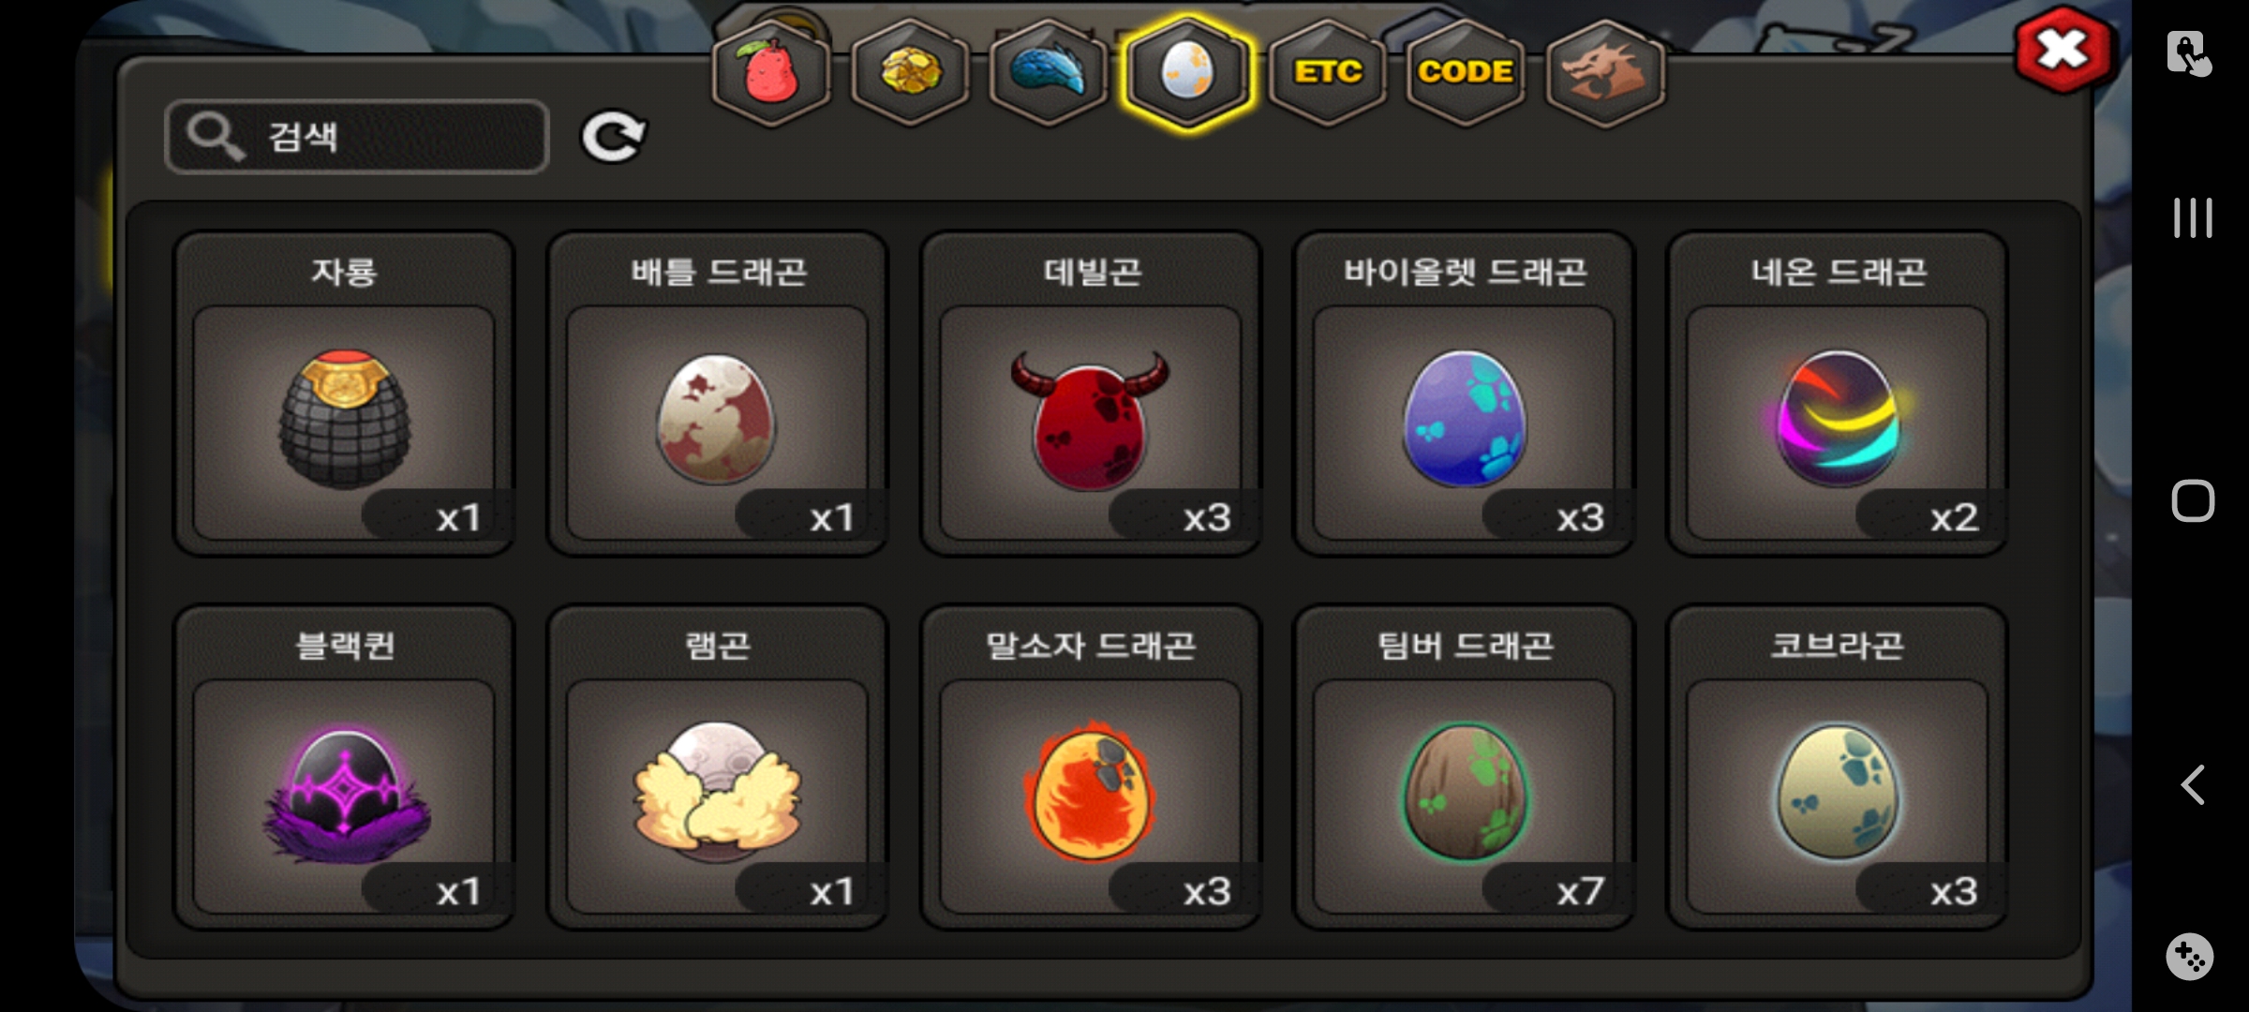Choose the horned 데빌곤 egg
Image resolution: width=2249 pixels, height=1012 pixels.
click(x=1091, y=394)
